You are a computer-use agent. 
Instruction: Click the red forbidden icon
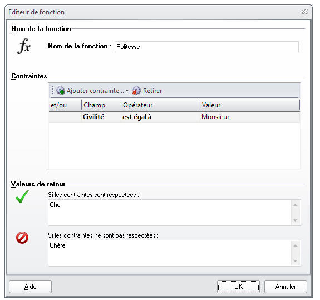pos(22,238)
